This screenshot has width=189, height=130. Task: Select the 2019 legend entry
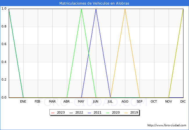(x=131, y=113)
